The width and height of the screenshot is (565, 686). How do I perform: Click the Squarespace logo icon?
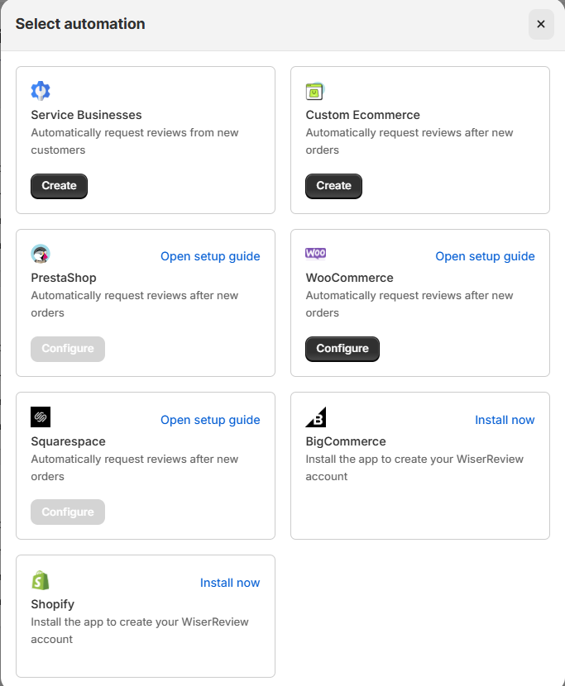[x=41, y=417]
